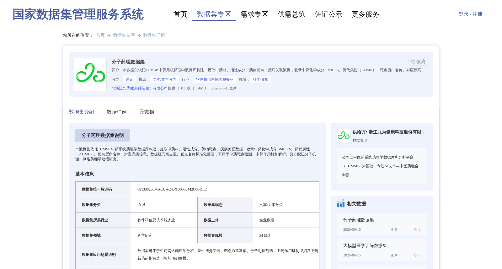
Task: Click heart icon of related 分子药理数据集
Action: point(416,229)
